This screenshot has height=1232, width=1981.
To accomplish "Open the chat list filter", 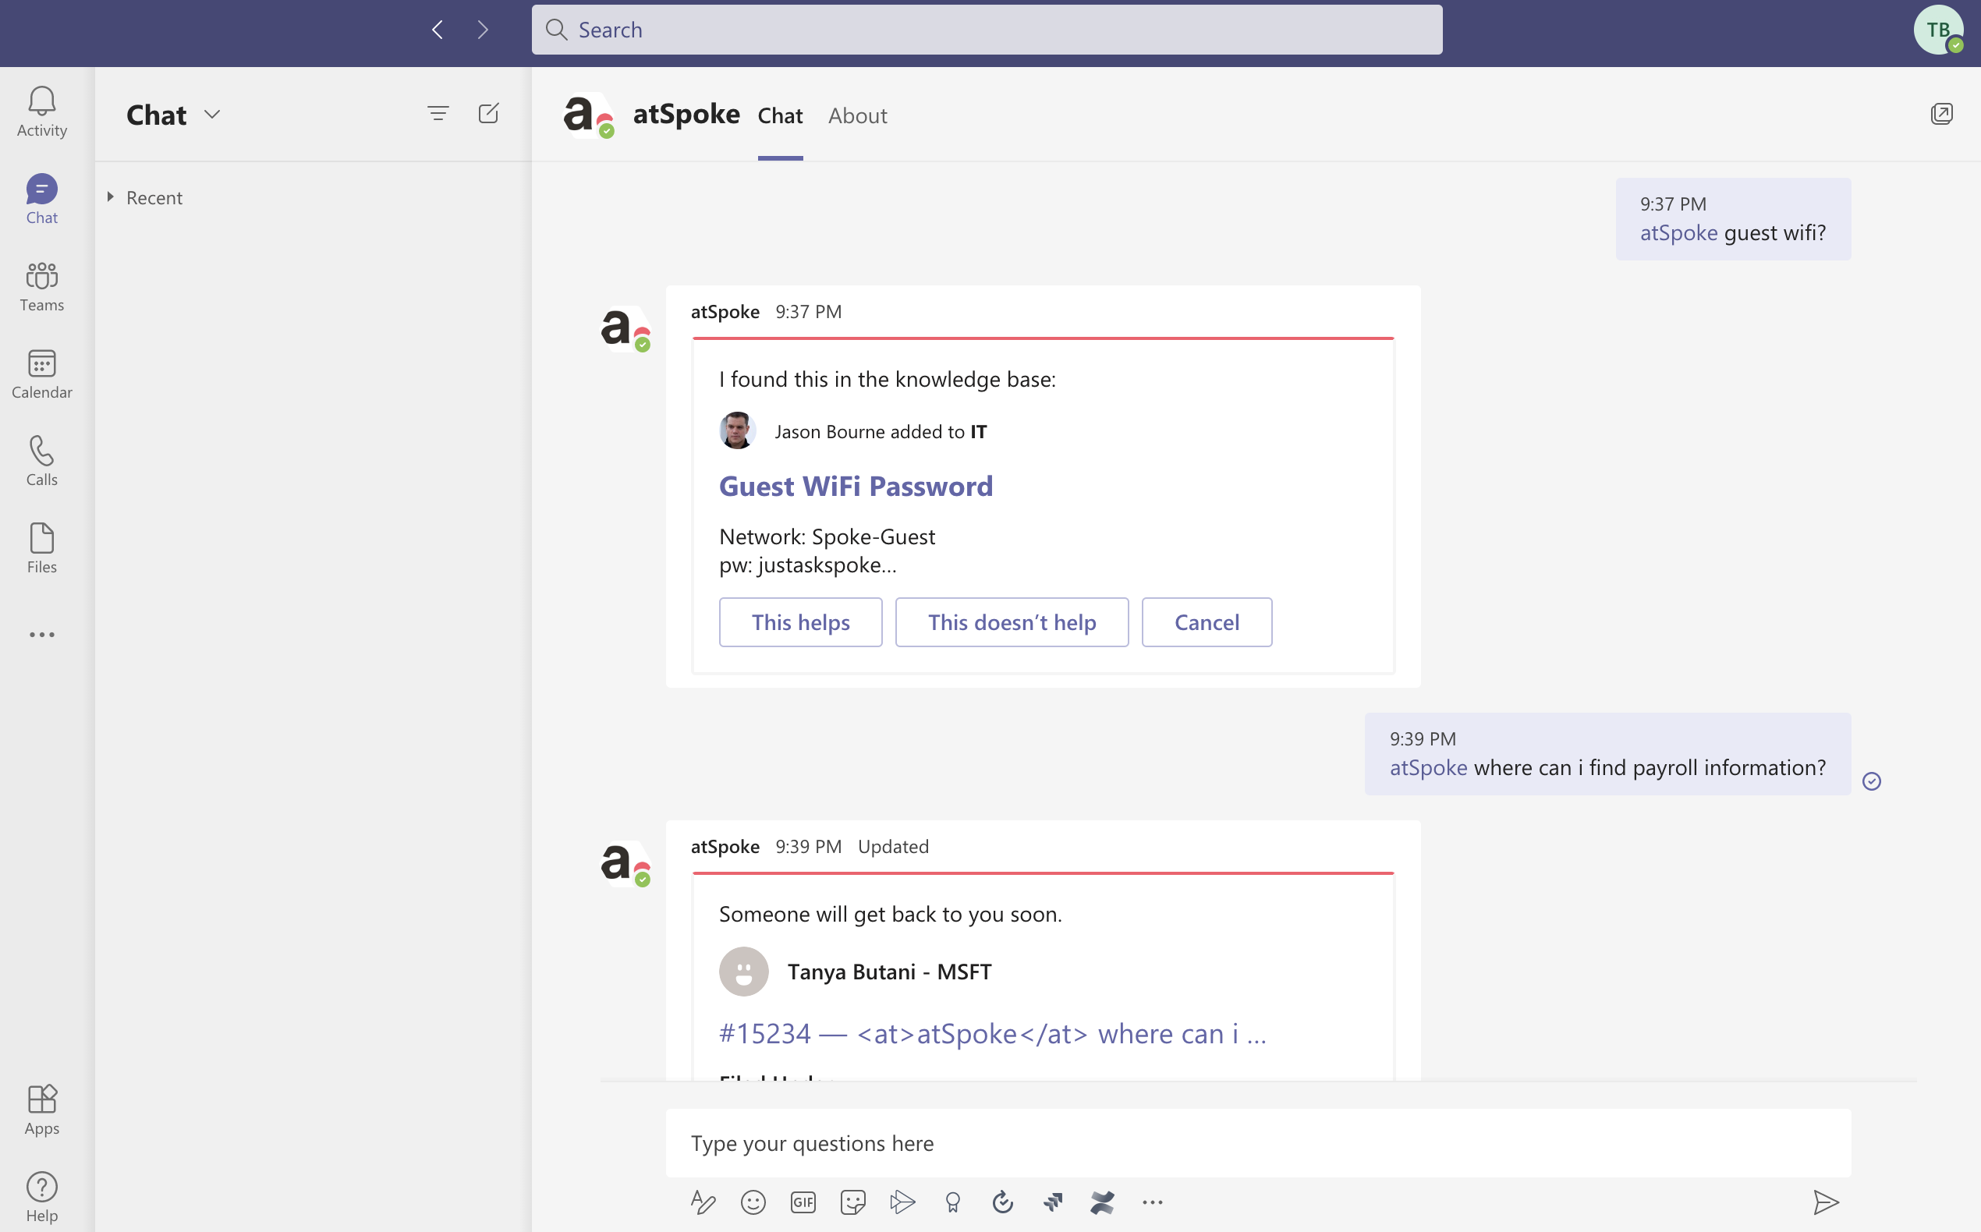I will click(x=438, y=113).
